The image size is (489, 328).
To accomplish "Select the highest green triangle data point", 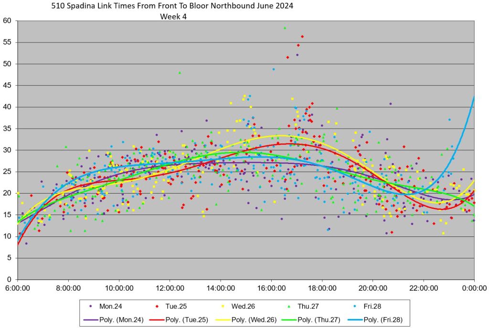I will [285, 28].
